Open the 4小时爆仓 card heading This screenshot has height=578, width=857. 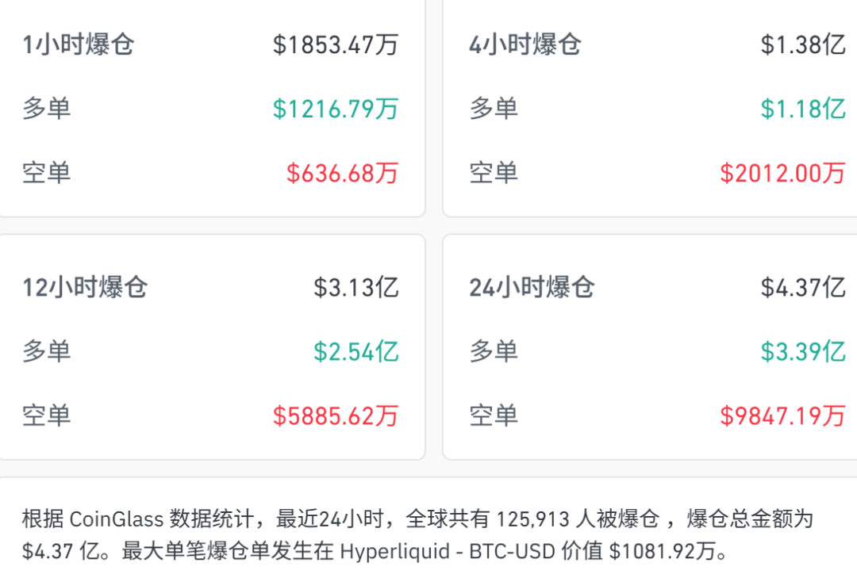coord(525,44)
